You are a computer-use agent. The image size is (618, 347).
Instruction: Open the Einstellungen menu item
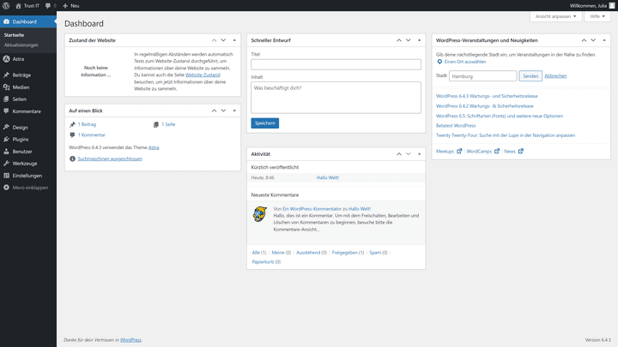[28, 176]
